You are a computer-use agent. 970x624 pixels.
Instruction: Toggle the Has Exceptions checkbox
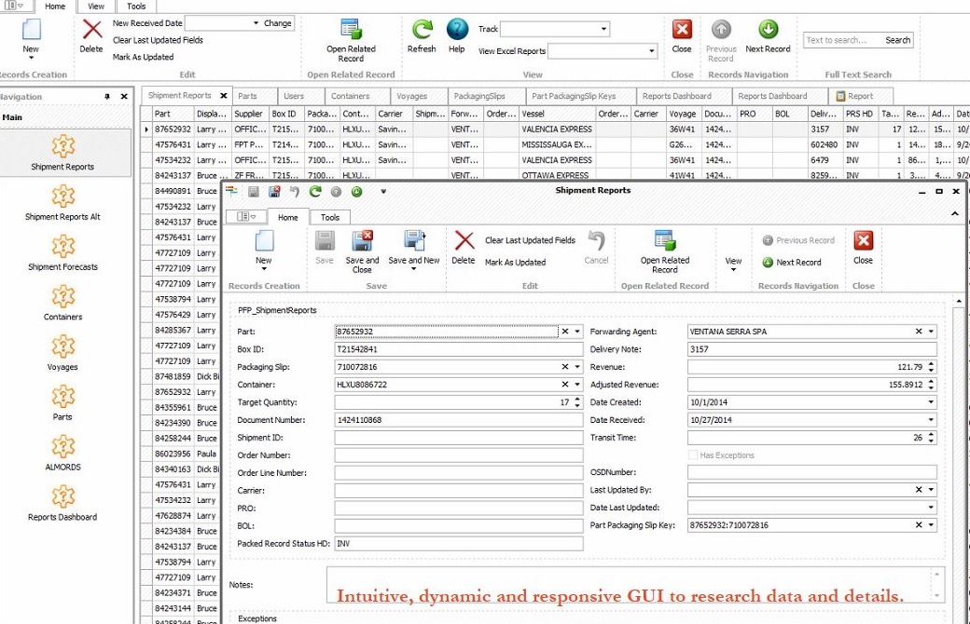click(692, 455)
